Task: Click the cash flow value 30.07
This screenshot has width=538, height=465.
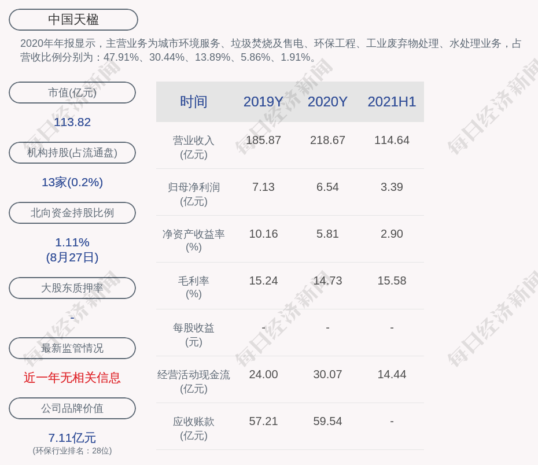Action: pos(327,374)
